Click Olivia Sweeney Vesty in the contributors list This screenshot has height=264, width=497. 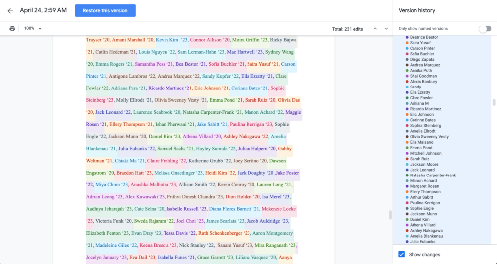(429, 137)
